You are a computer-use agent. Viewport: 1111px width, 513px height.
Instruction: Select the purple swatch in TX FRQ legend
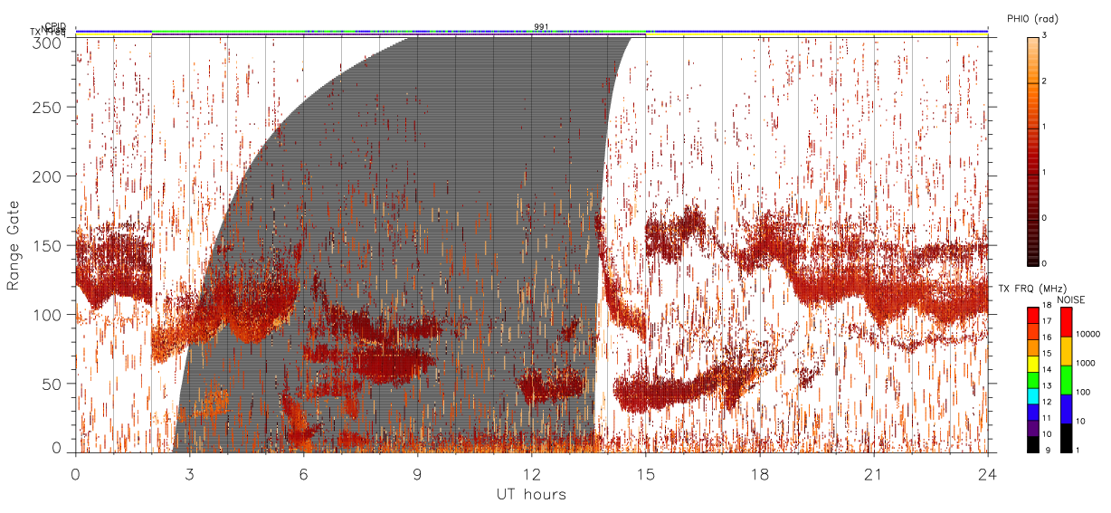[x=1032, y=428]
